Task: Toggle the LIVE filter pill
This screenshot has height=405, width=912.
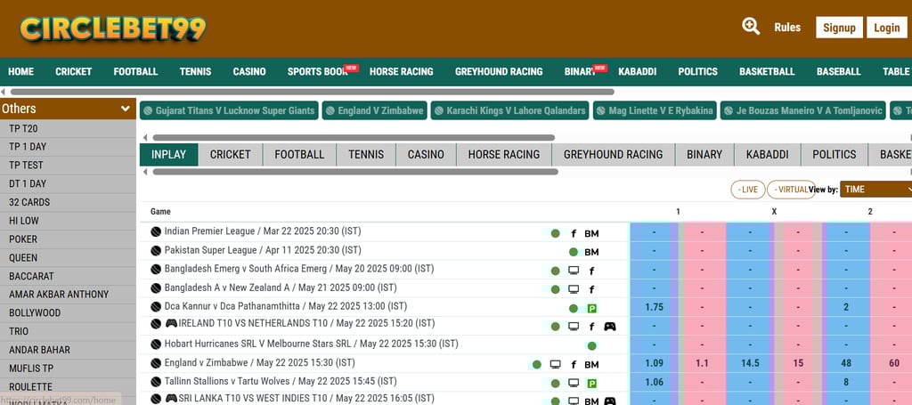Action: point(748,190)
